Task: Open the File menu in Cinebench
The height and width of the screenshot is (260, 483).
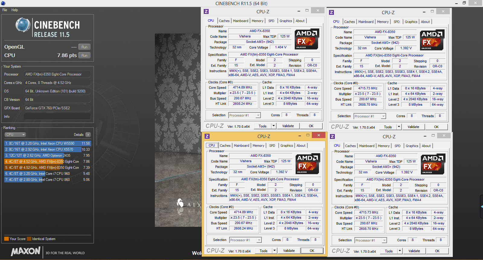Action: point(5,10)
